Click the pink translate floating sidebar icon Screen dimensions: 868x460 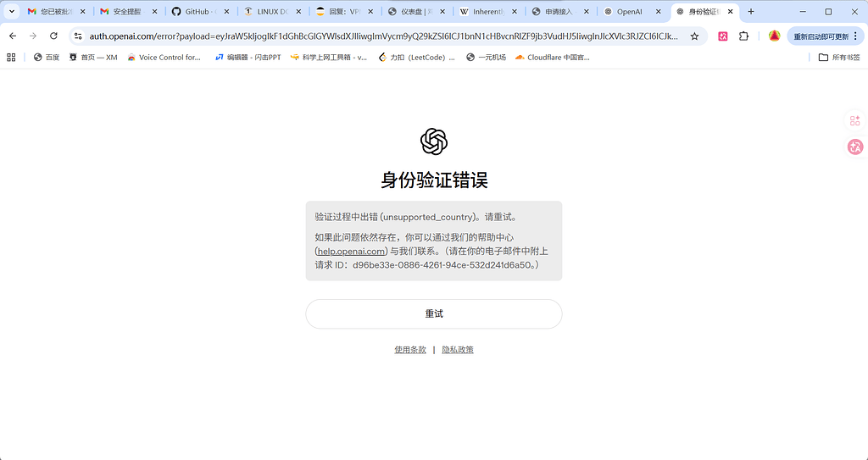click(855, 147)
